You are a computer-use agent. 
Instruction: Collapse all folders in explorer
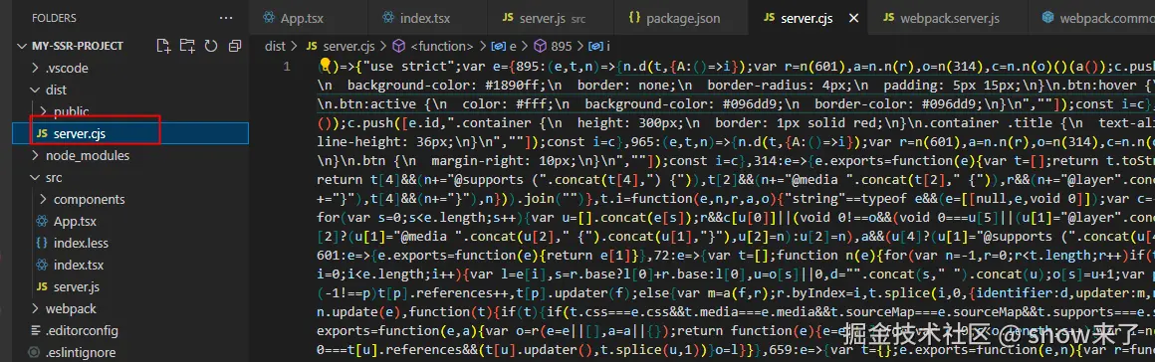click(235, 46)
